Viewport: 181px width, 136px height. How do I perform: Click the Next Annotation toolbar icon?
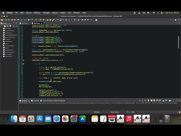point(75,20)
